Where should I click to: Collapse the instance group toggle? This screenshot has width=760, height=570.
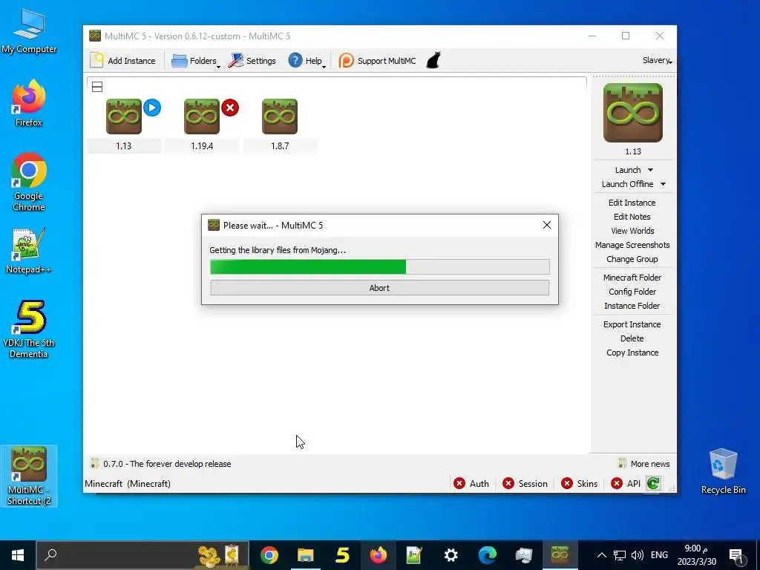[97, 87]
